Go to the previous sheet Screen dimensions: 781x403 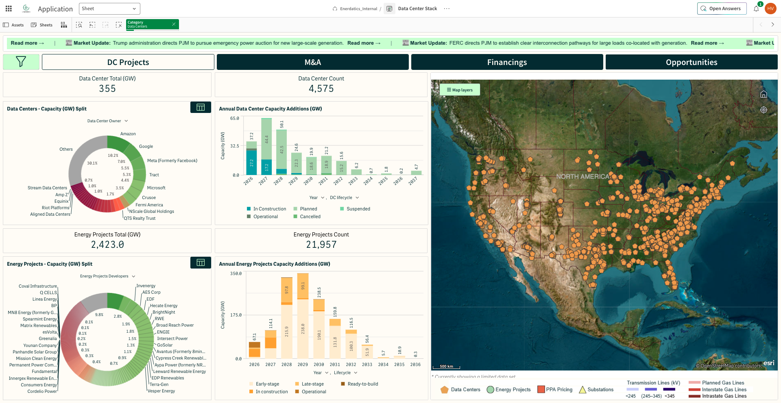coord(761,25)
